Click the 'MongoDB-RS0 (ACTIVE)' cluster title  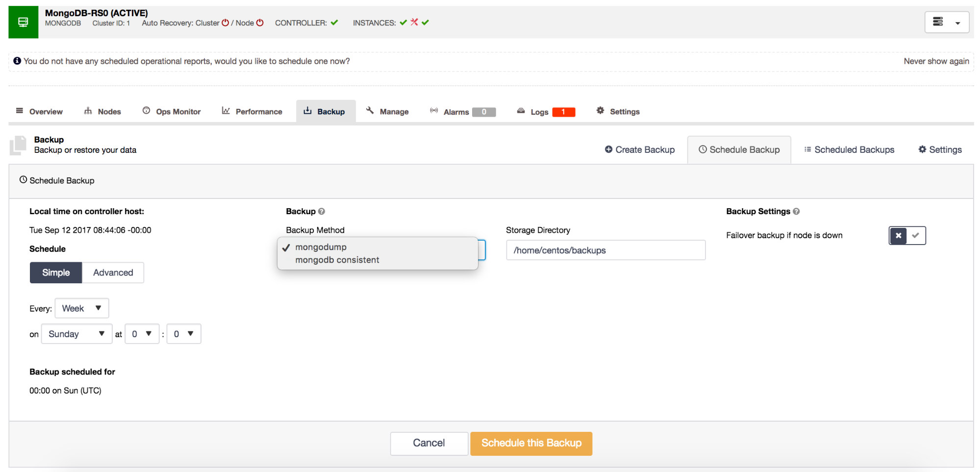click(97, 13)
